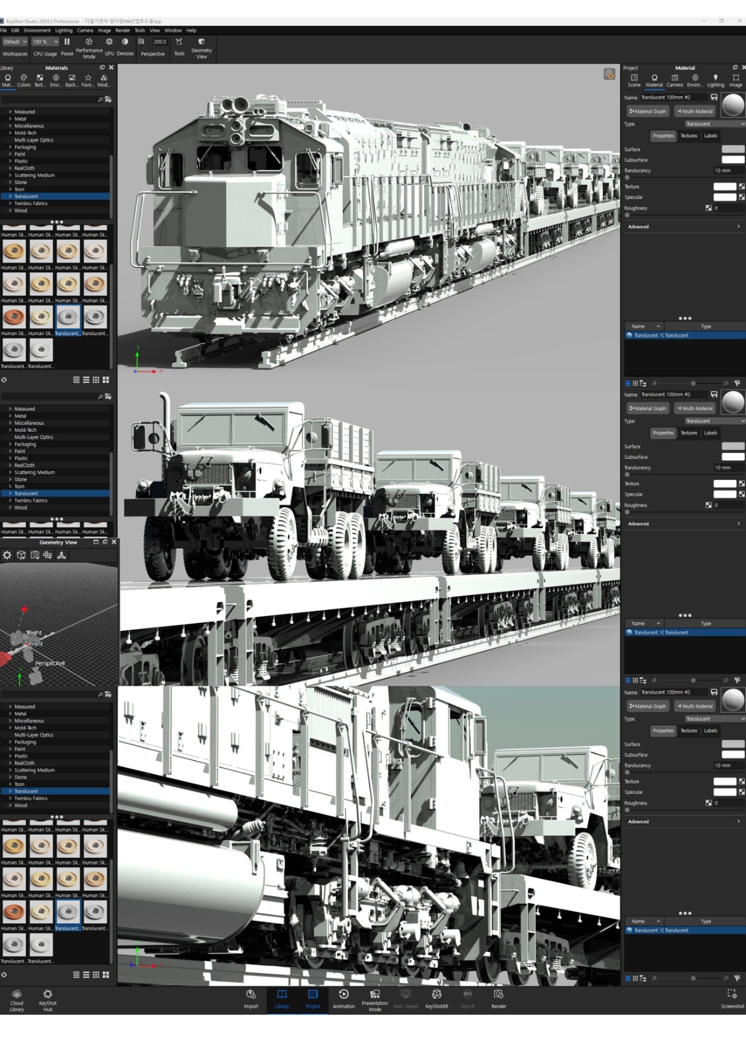Viewport: 746px width, 1055px height.
Task: Take a Screenshot of the viewport
Action: (731, 998)
